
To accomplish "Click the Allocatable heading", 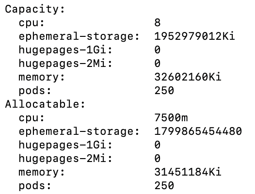I will tap(45, 104).
